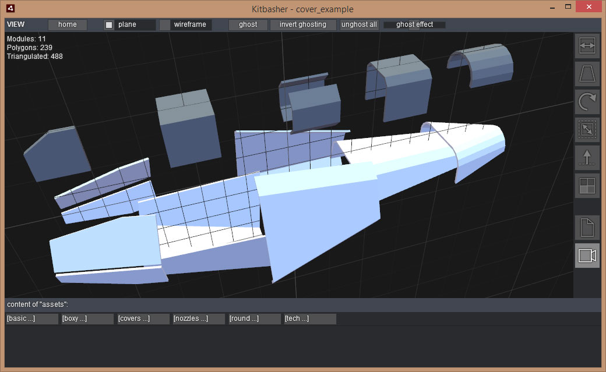
Task: Click the ghost button
Action: click(248, 25)
